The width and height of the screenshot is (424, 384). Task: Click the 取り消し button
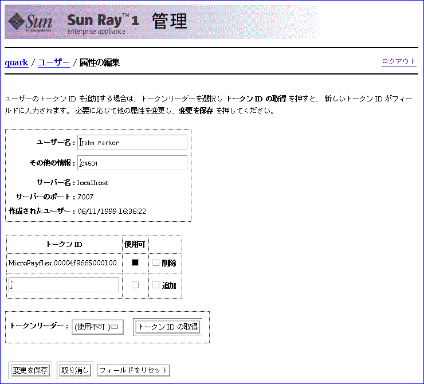pyautogui.click(x=75, y=370)
